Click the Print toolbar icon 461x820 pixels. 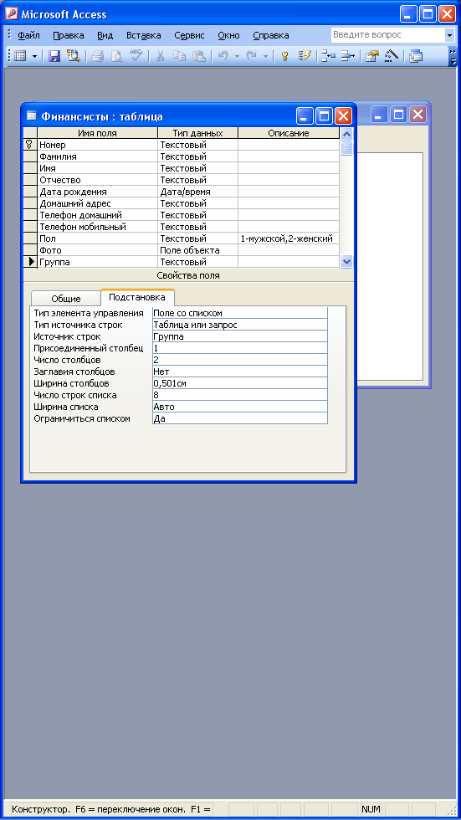[98, 56]
